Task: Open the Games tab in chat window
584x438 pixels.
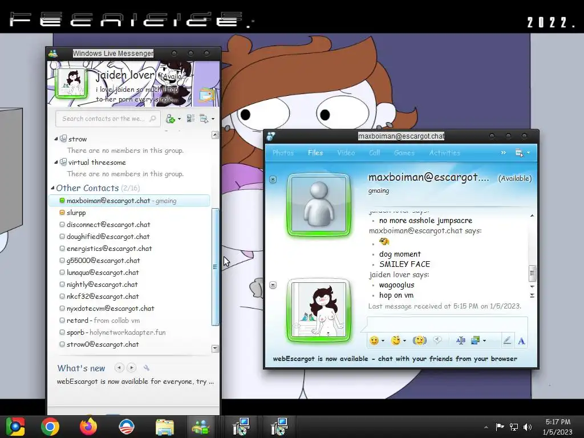Action: pos(404,153)
